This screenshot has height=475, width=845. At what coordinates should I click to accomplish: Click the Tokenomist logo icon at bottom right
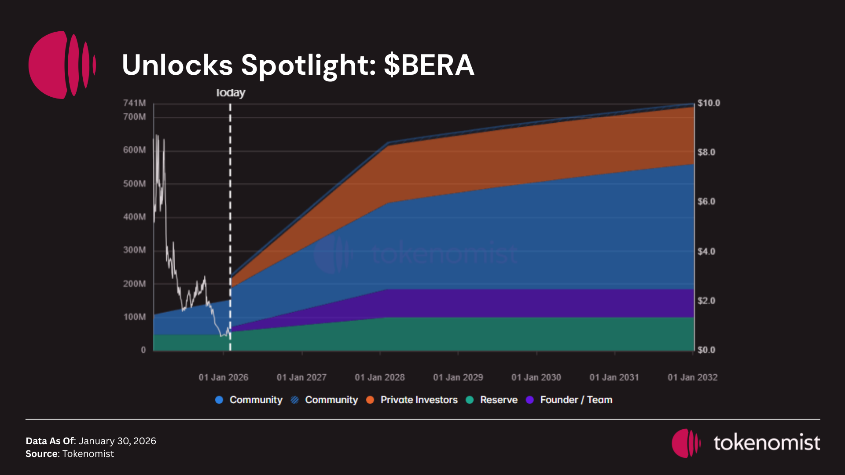(685, 443)
